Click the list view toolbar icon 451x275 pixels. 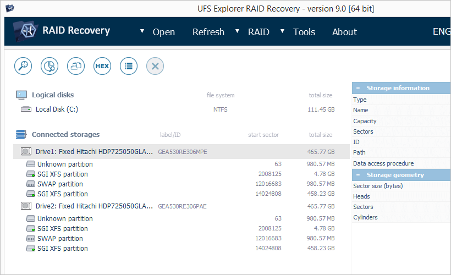point(129,67)
